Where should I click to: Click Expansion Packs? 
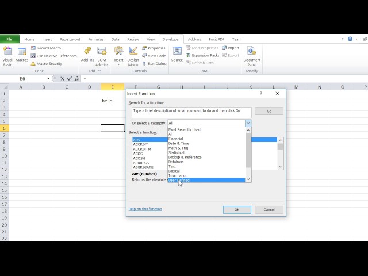pos(202,55)
